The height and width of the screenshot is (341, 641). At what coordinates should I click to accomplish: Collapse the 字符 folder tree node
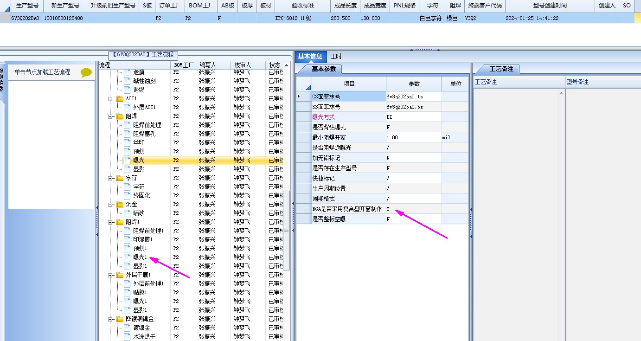tap(111, 178)
